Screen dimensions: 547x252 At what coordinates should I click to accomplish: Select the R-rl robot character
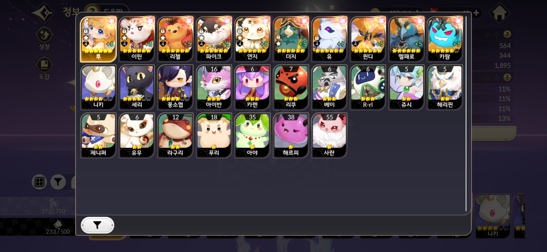(x=368, y=87)
